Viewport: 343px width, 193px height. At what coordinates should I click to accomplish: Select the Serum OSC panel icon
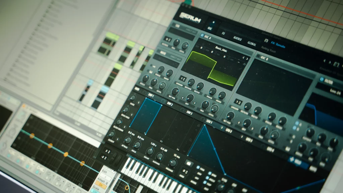(210, 27)
